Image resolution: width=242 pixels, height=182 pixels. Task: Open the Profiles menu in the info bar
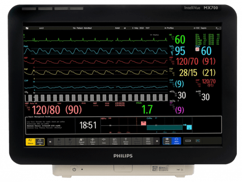click(169, 28)
